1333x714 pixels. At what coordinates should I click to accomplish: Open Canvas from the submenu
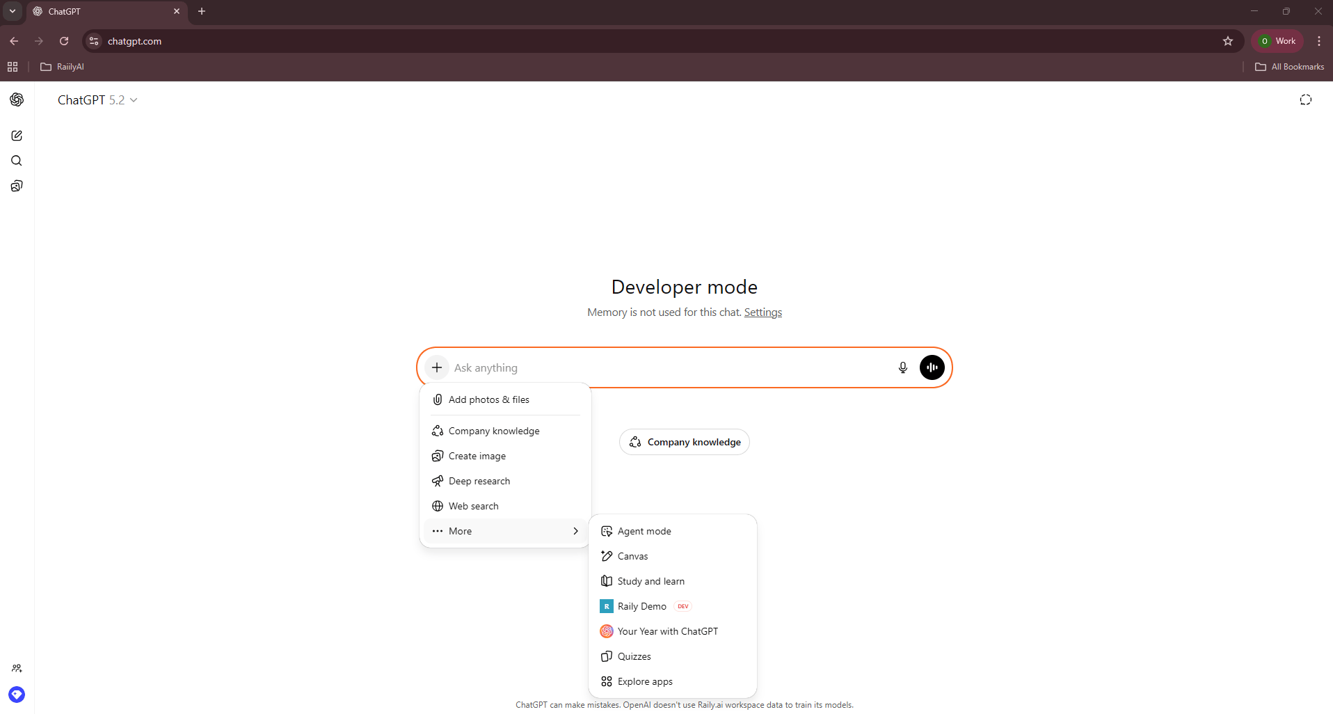tap(673, 556)
